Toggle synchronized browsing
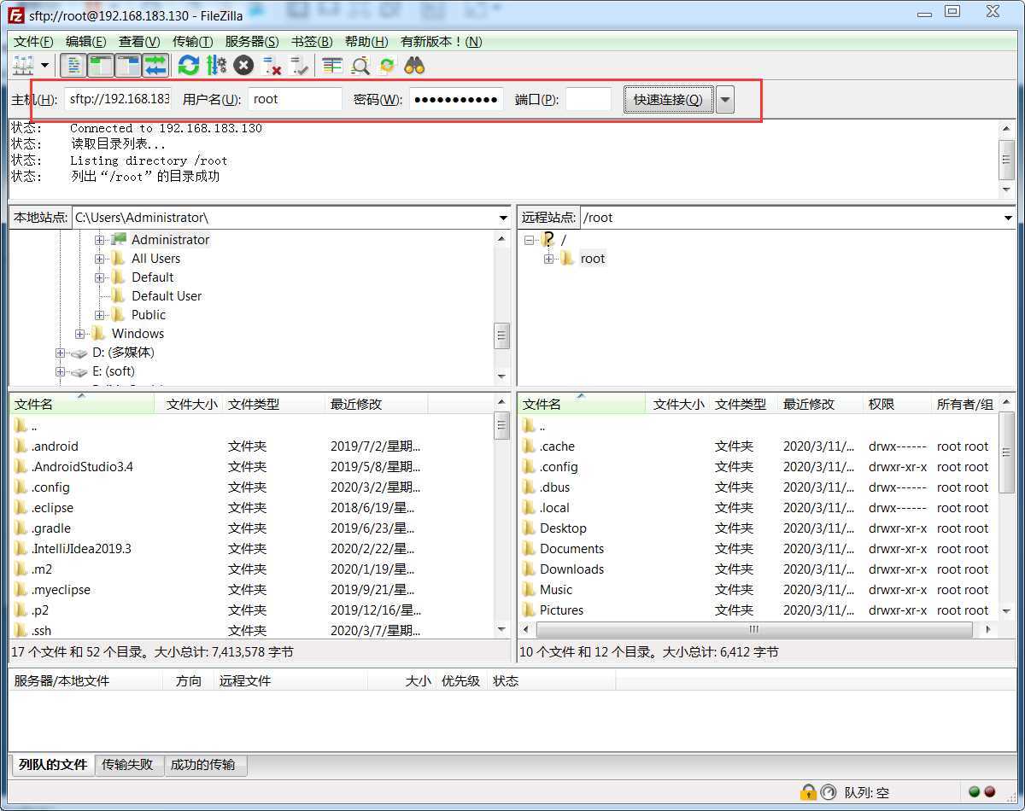Screen dimensions: 1025x811 [x=387, y=66]
